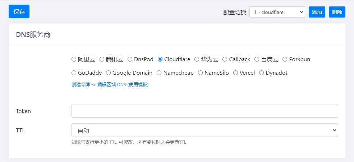
Task: Select 华为云 as DNS provider
Action: (x=197, y=59)
